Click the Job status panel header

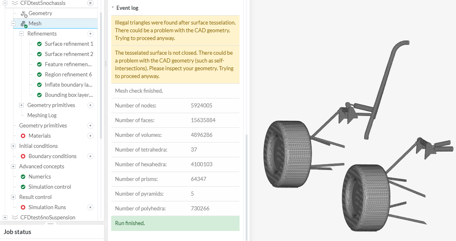pyautogui.click(x=18, y=232)
